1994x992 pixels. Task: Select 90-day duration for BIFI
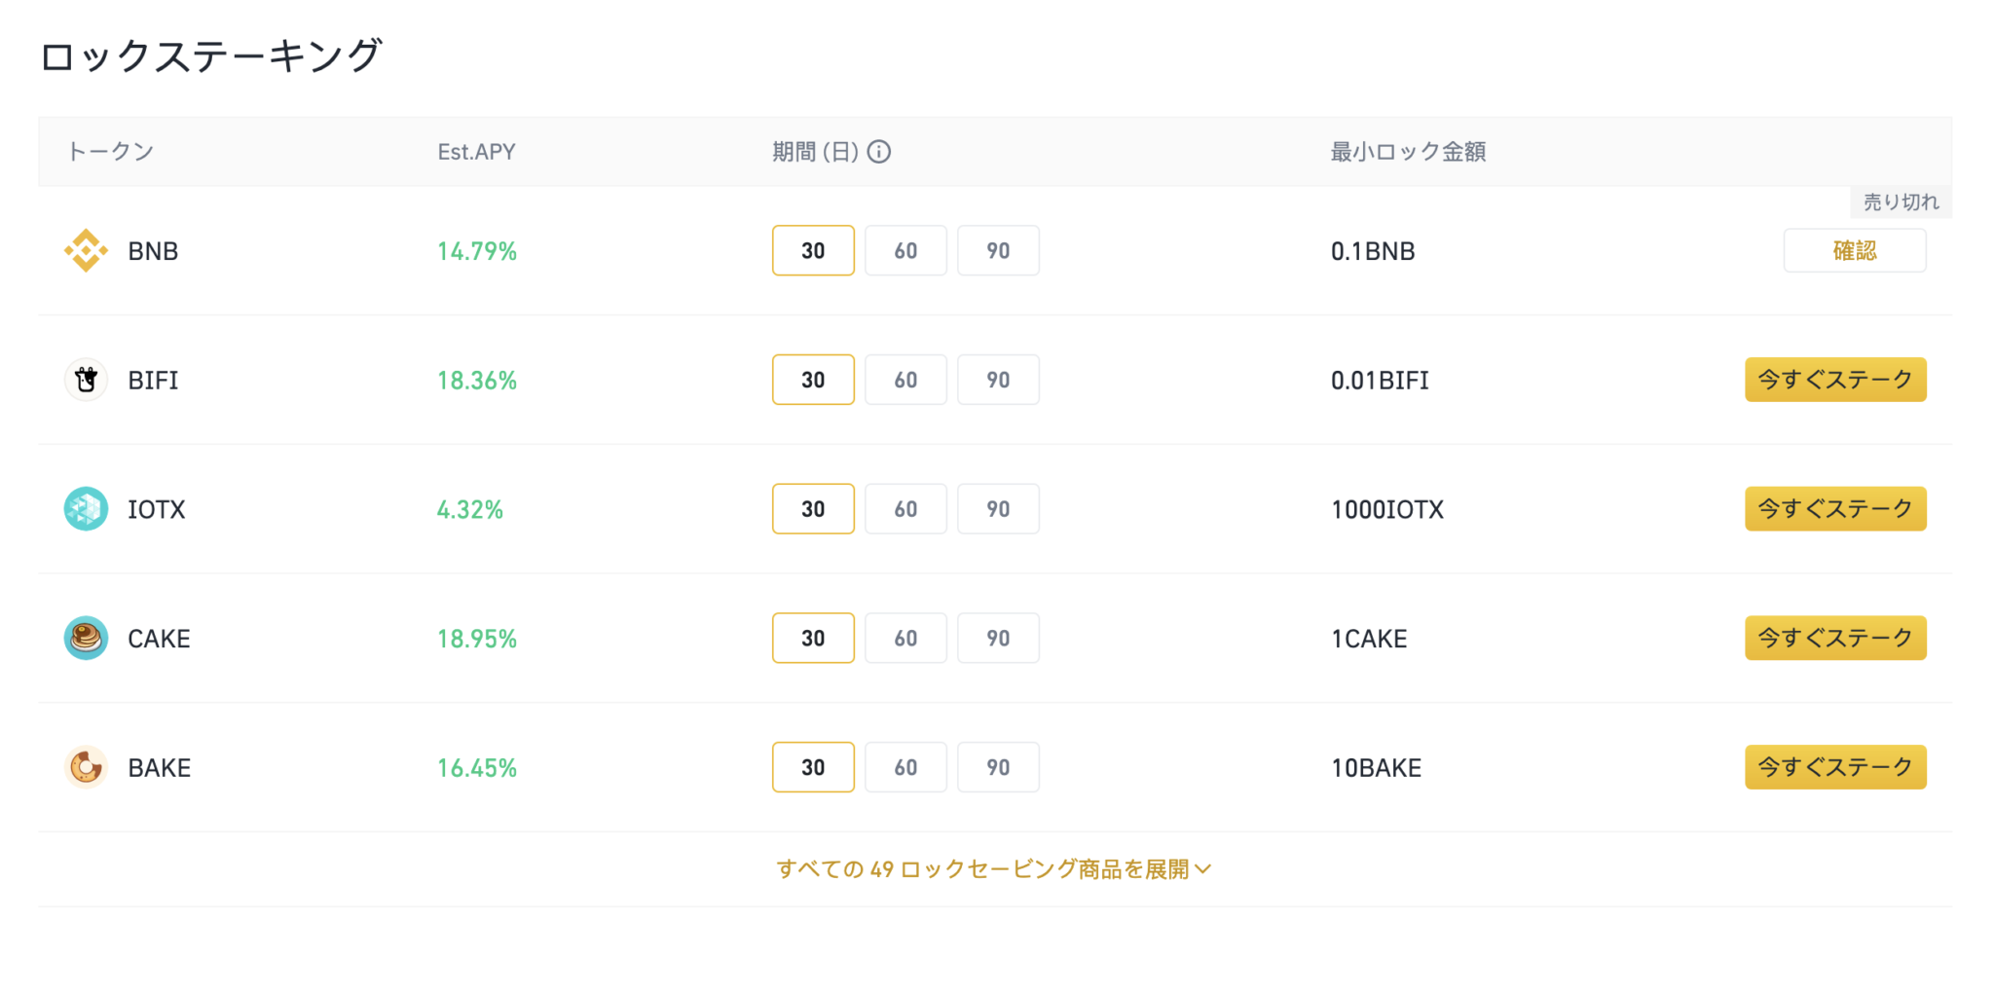point(998,380)
